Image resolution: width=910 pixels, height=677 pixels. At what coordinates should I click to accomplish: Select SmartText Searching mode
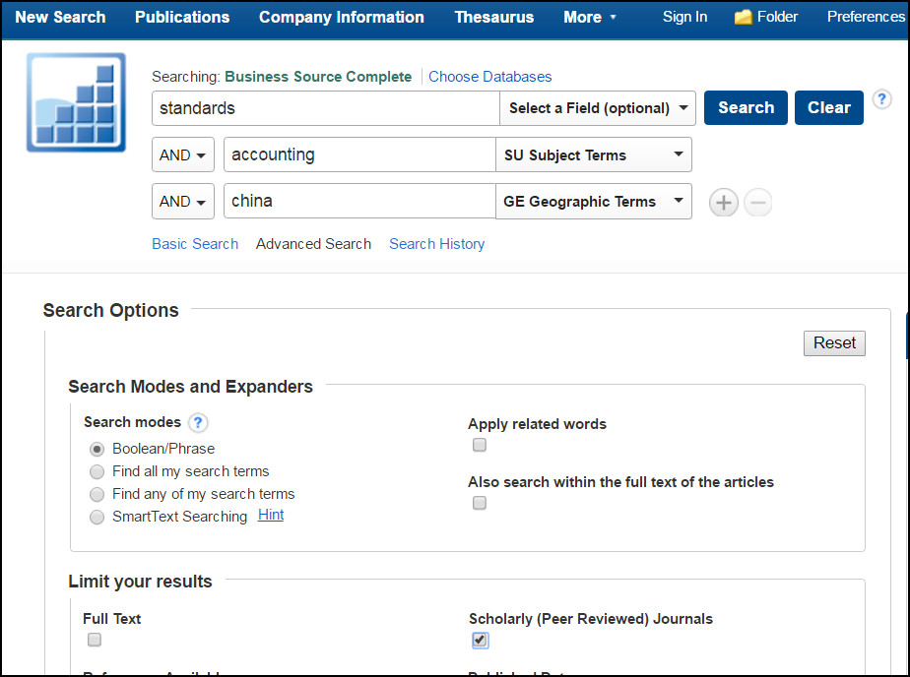tap(97, 517)
